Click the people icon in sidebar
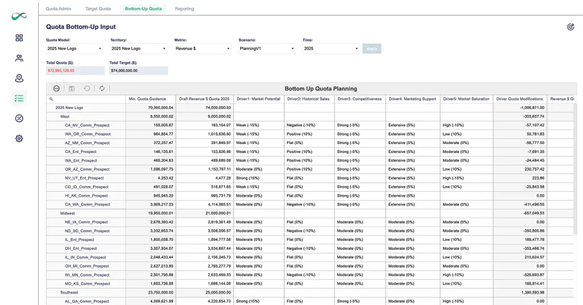This screenshot has height=305, width=583. tap(19, 58)
